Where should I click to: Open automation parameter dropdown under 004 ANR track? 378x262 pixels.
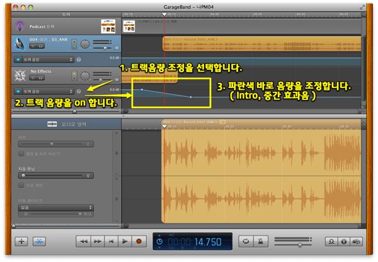tap(47, 59)
